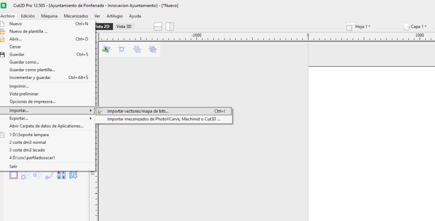This screenshot has width=435, height=221.
Task: Open the Máquina menu
Action: [49, 16]
